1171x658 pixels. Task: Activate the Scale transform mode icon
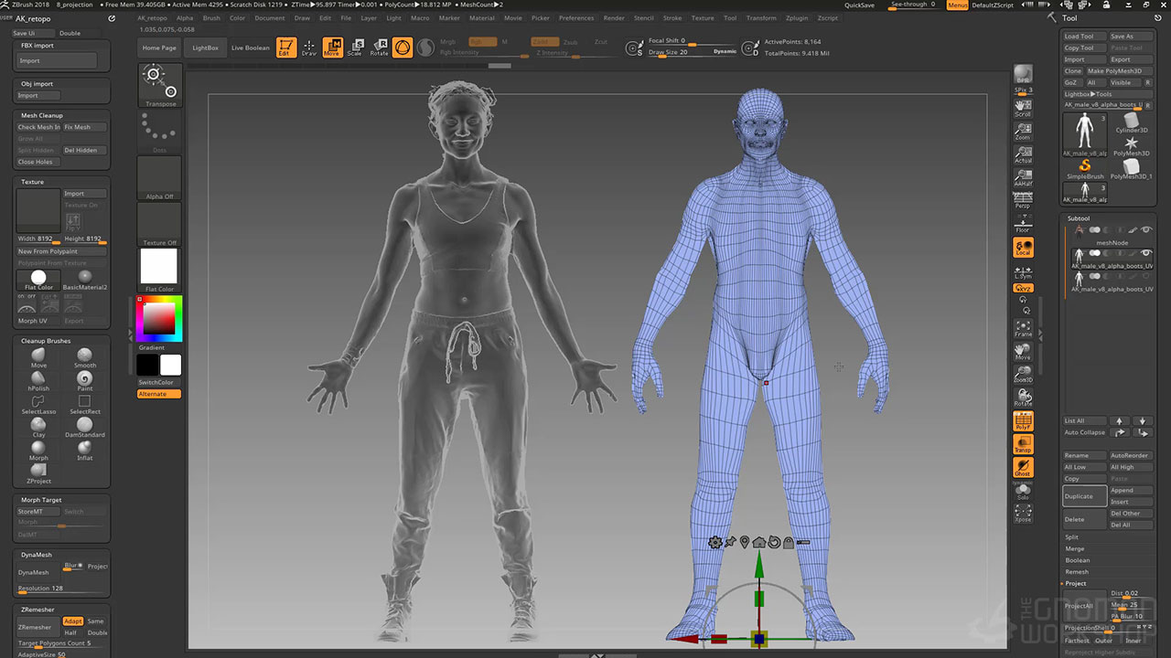pos(355,47)
